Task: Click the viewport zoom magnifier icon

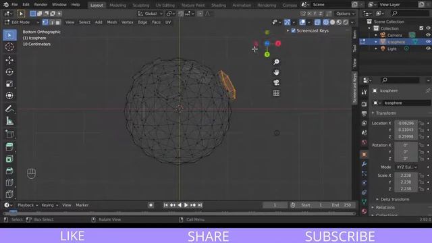Action: point(276,61)
